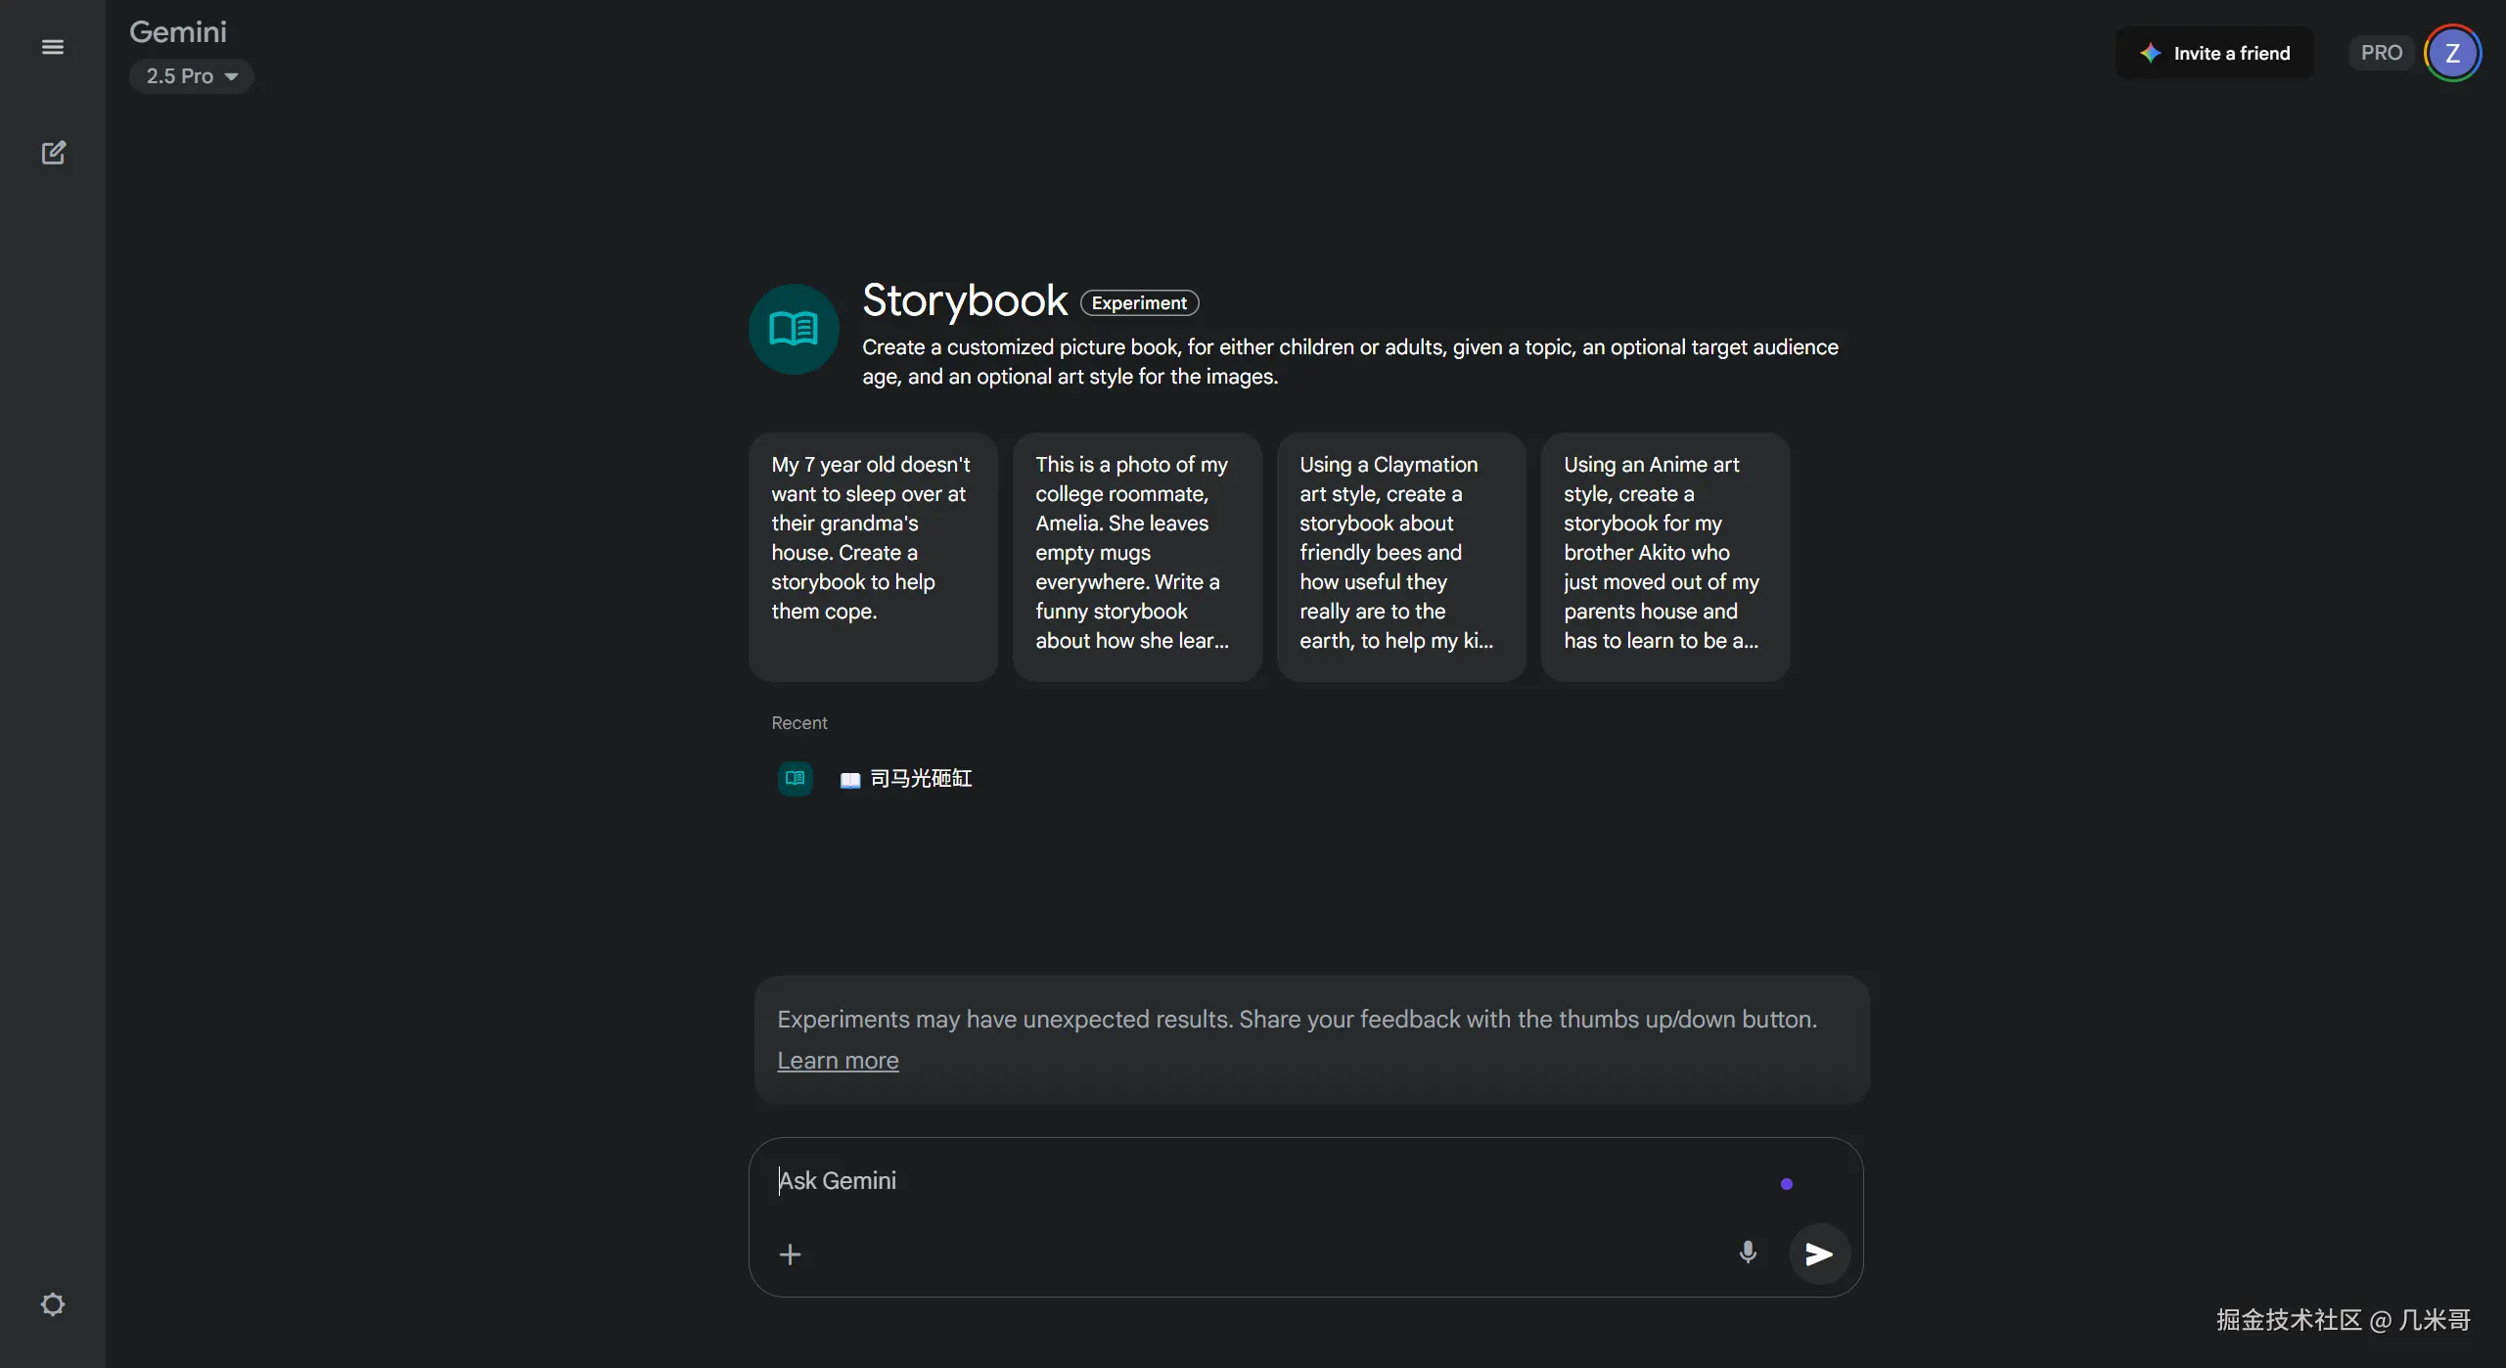Click the book icon beside the recent storybook
Viewport: 2506px width, 1368px height.
click(x=794, y=778)
